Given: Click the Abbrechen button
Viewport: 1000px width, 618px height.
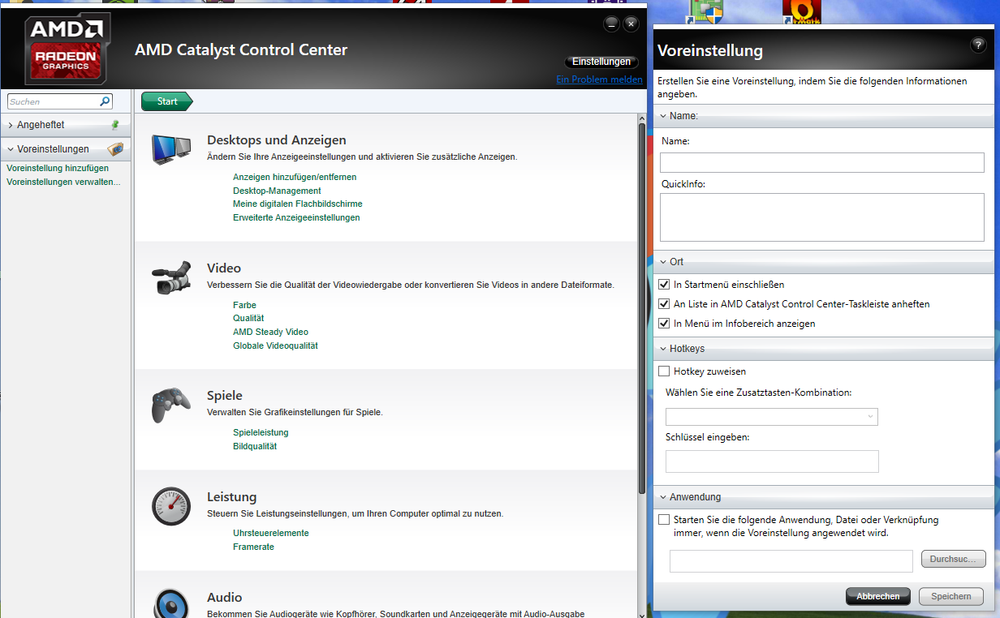Looking at the screenshot, I should [x=878, y=596].
